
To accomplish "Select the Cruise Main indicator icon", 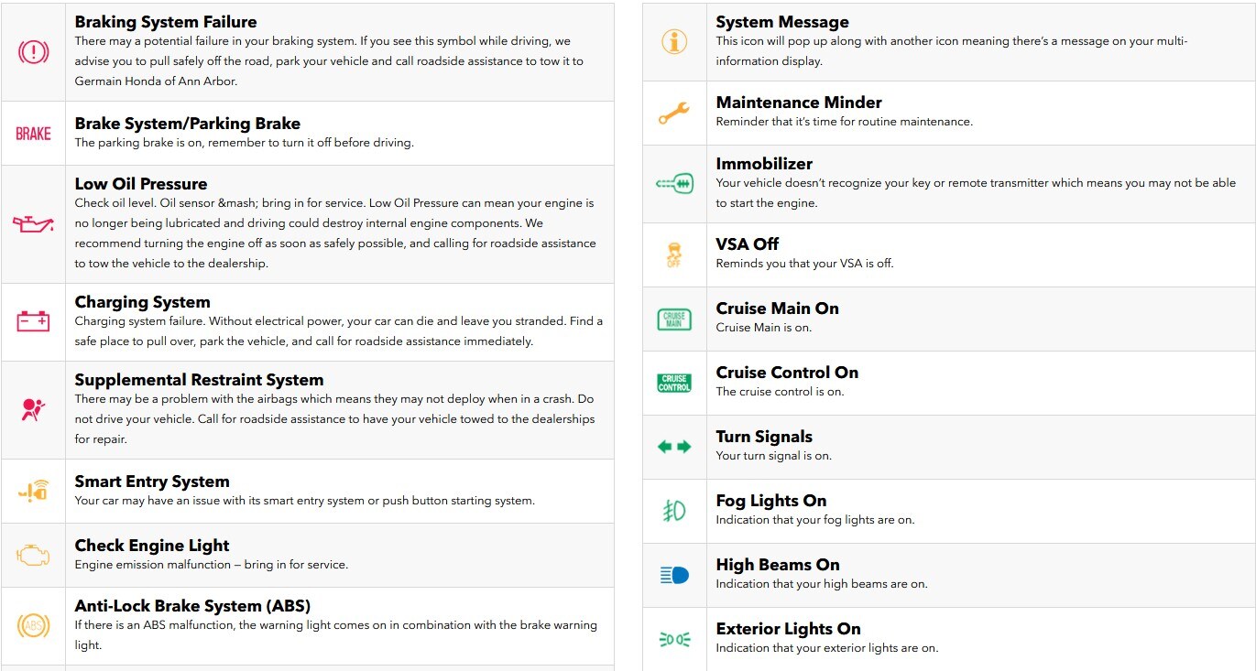I will pos(674,319).
